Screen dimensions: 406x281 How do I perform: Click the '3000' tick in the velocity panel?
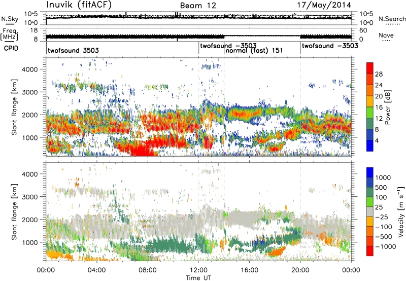click(29, 197)
